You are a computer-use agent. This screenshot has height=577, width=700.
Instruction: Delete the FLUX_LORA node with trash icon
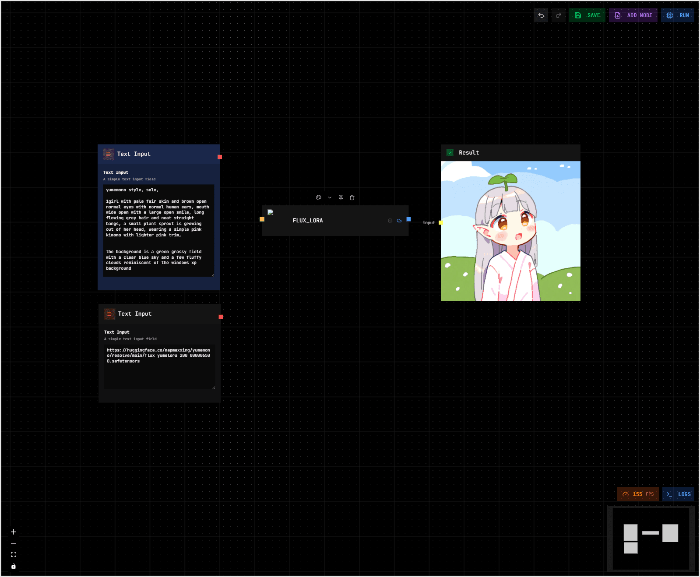352,197
